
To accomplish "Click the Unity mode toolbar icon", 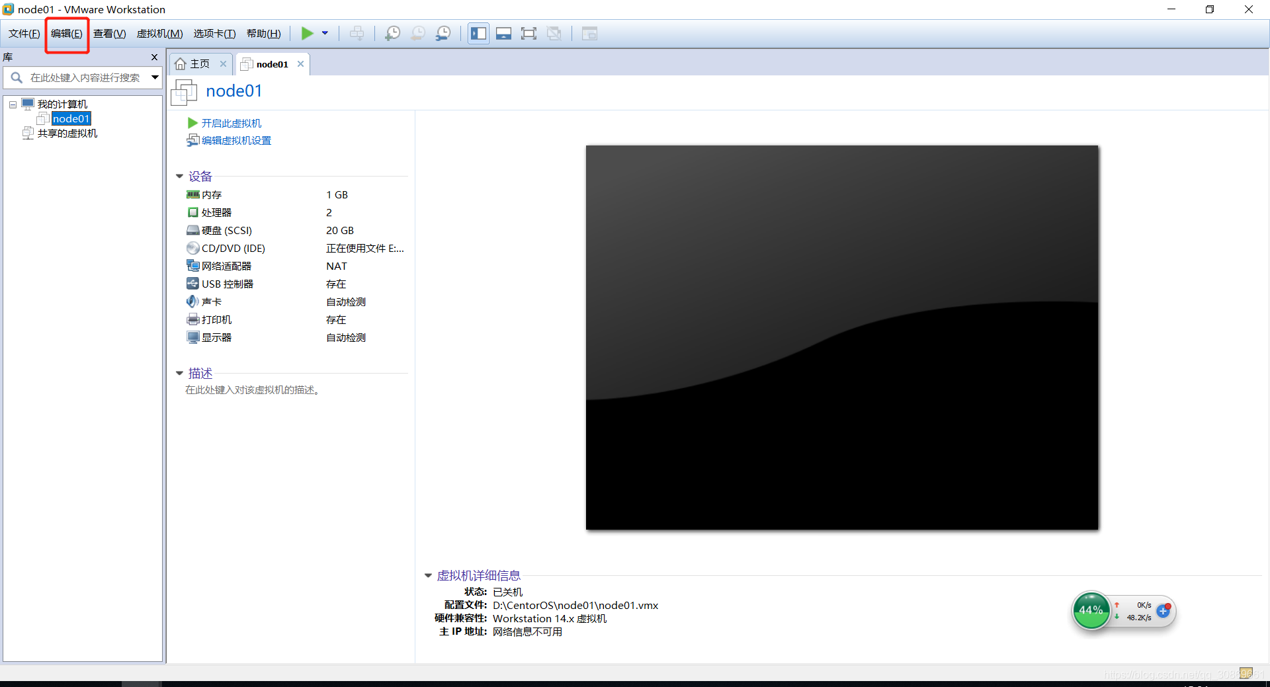I will tap(554, 33).
